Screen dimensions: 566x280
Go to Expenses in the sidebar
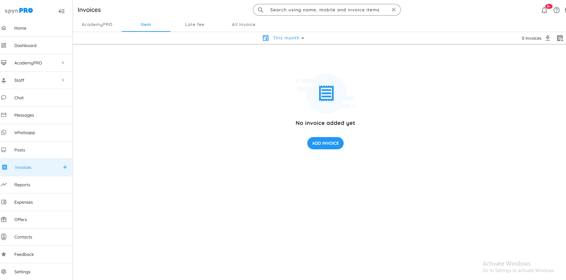click(24, 202)
